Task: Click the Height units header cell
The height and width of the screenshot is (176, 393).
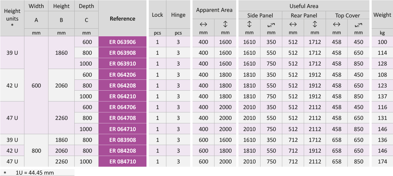Action: pos(12,18)
